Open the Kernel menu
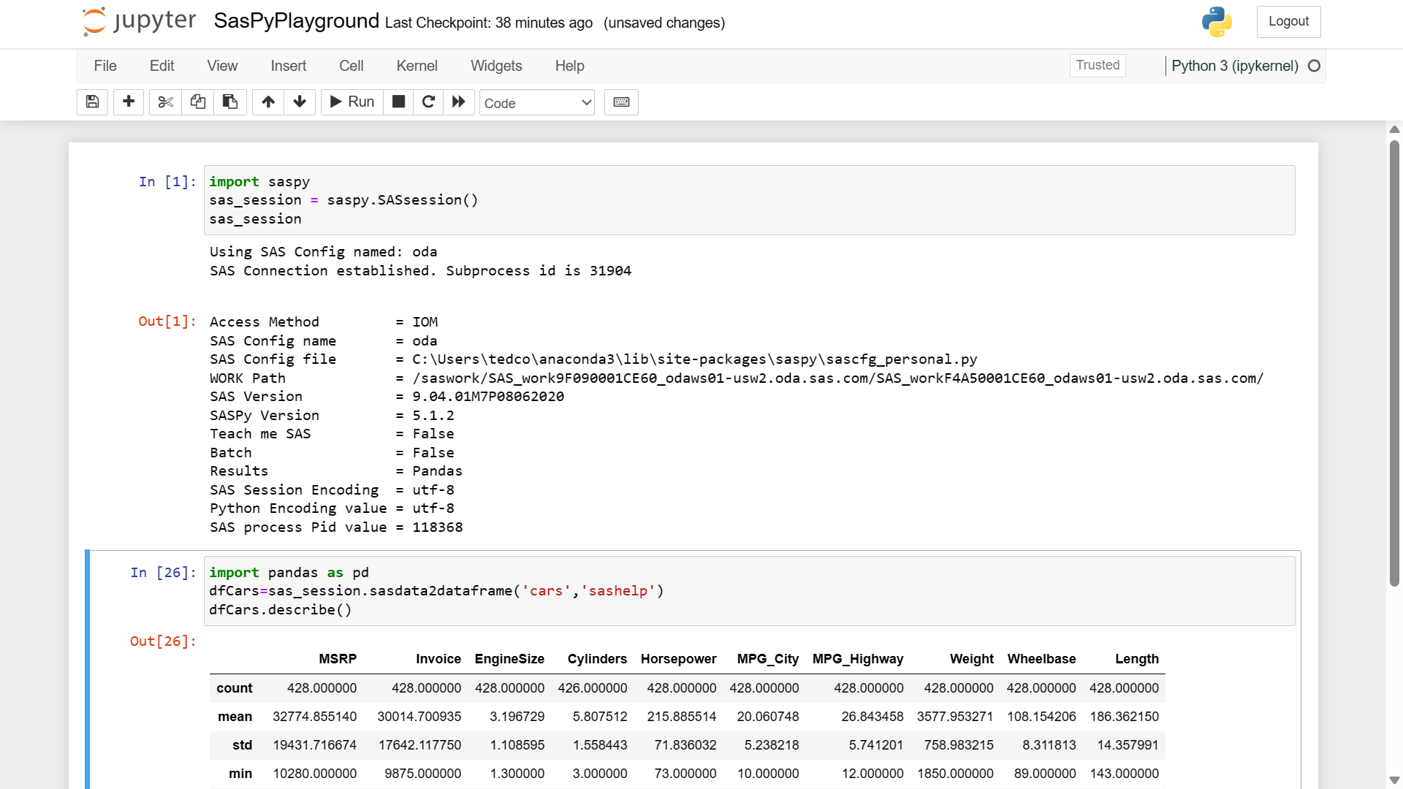The width and height of the screenshot is (1403, 789). point(417,66)
